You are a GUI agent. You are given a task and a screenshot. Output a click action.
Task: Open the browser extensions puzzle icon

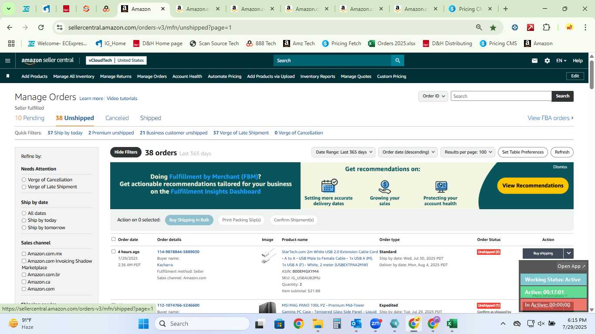coord(546,27)
